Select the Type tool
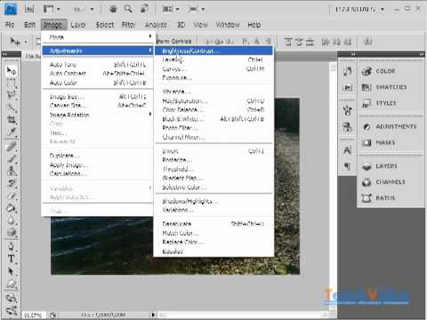Screen dimensions: 427x320 click(12, 259)
